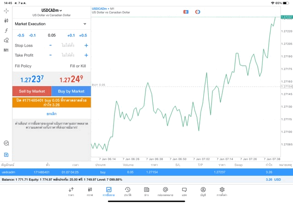This screenshot has width=293, height=204.
Task: Open the drawing objects shapes icon
Action: 6,40
